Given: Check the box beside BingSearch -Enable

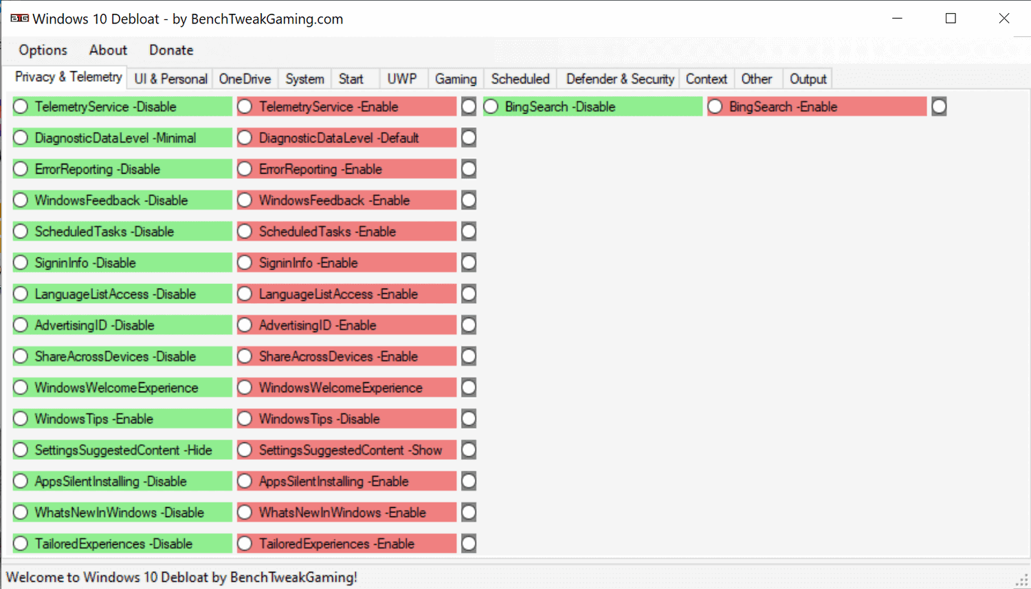Looking at the screenshot, I should point(939,107).
